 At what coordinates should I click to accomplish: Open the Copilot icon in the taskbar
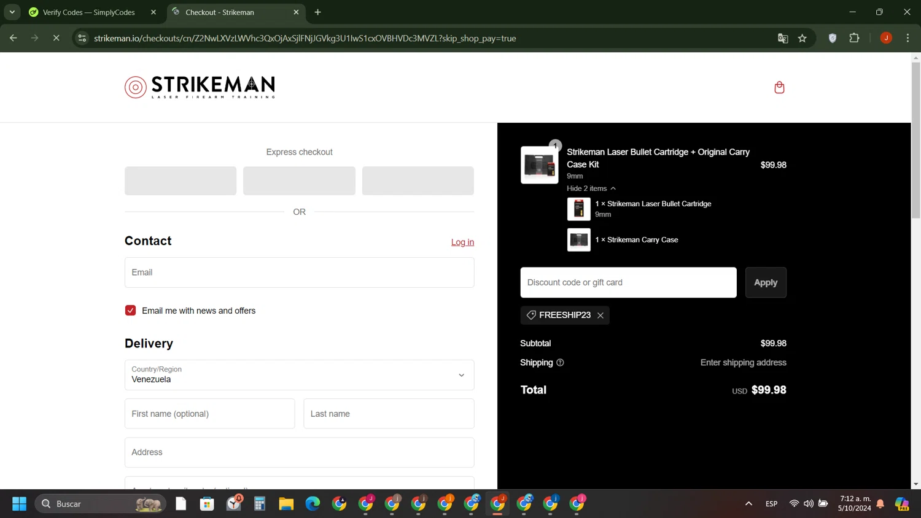pos(902,504)
